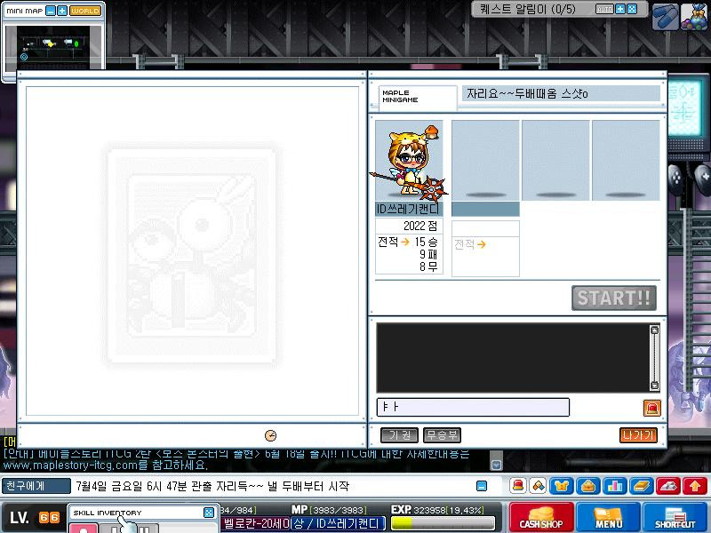The width and height of the screenshot is (711, 533).
Task: Click the MAPLE MINIGAME label tab
Action: 418,97
